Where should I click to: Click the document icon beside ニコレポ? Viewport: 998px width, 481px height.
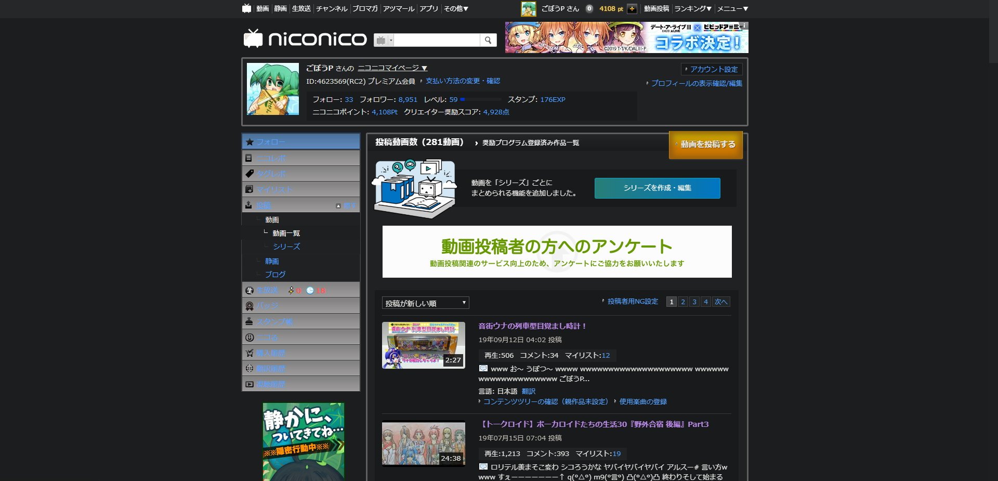[x=249, y=158]
